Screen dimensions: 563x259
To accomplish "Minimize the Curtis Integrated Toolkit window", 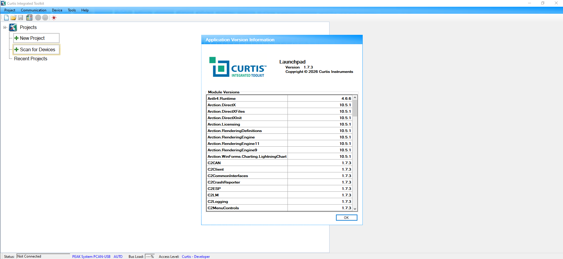I will (530, 3).
